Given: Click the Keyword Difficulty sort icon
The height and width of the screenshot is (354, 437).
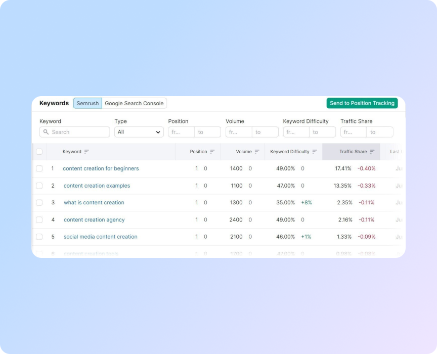Looking at the screenshot, I should (x=313, y=152).
